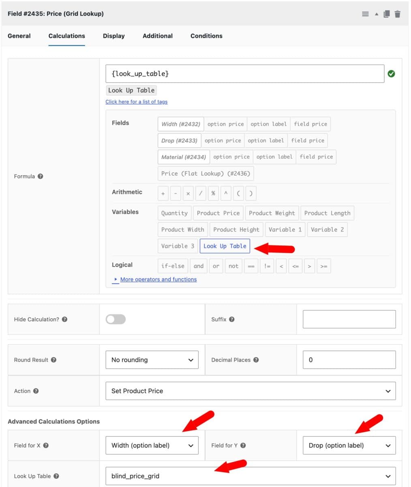Insert the Variable 3 tag
Screen dimensions: 411x487
178,246
